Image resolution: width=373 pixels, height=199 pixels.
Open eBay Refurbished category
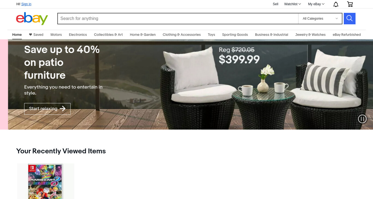tap(347, 35)
